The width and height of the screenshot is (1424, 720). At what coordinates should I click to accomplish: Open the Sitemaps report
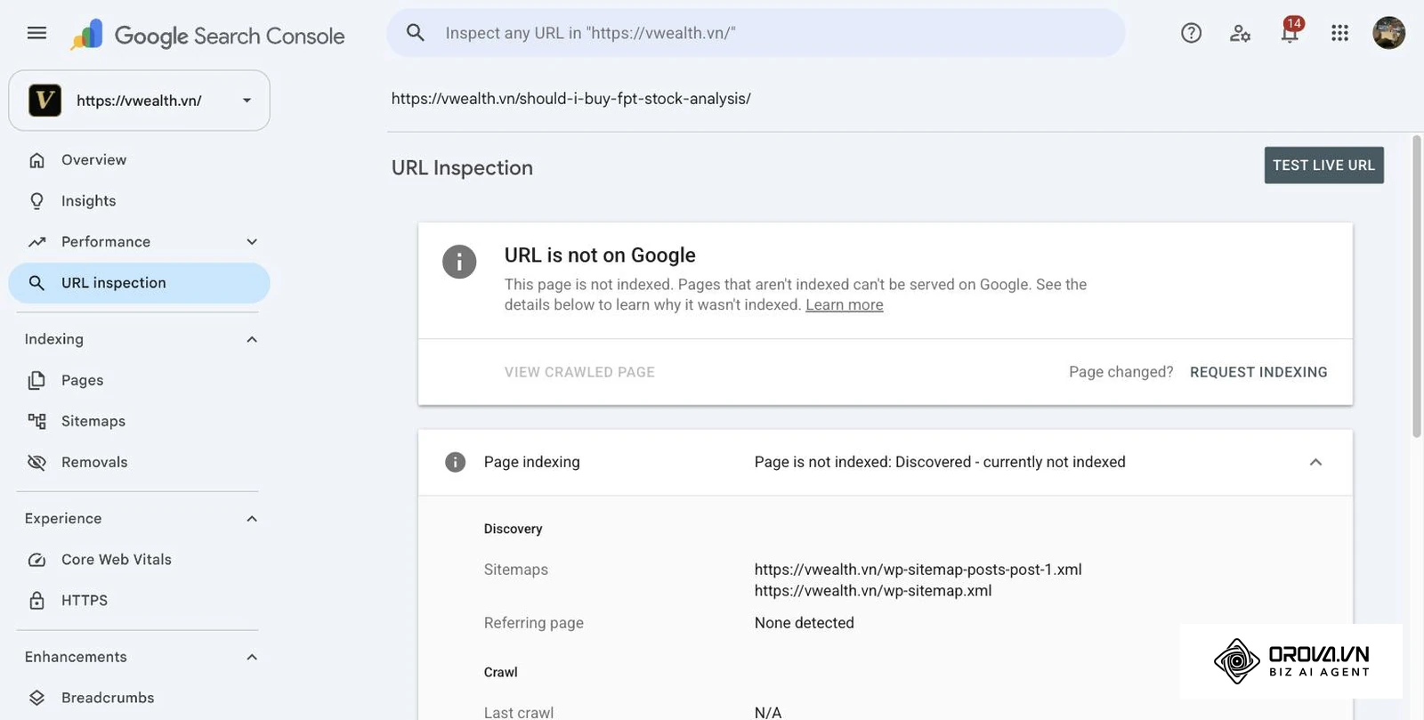[x=139, y=422]
